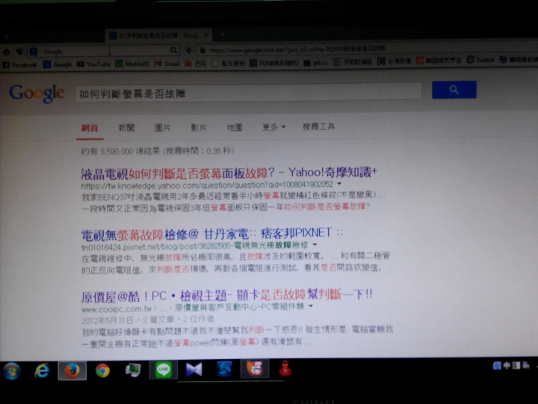The height and width of the screenshot is (404, 538).
Task: Click the 約有 3,590,000 項結果 count text
Action: 120,151
